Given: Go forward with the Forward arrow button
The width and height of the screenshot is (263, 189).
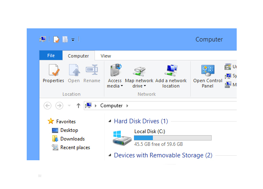Looking at the screenshot, I should (x=59, y=106).
